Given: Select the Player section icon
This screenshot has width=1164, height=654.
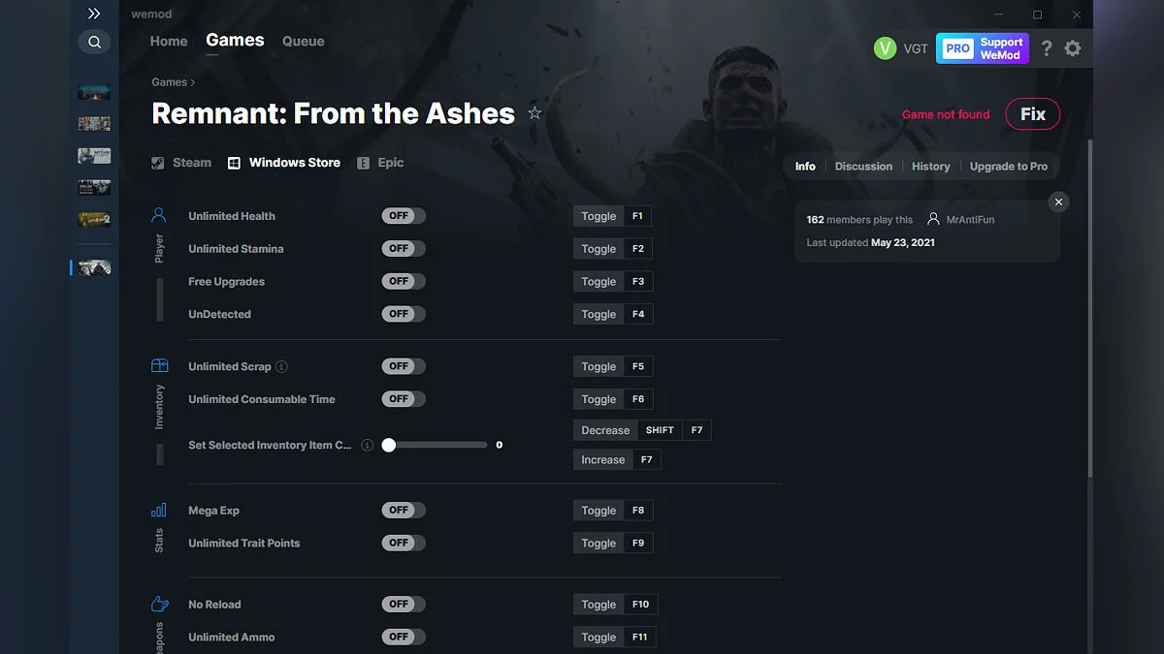Looking at the screenshot, I should click(159, 214).
